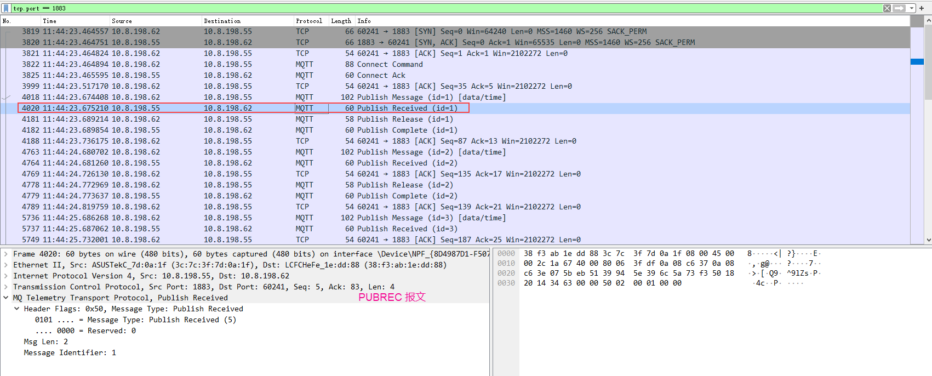Screen dimensions: 932x376
Task: Select the Reserved: 0 line
Action: point(85,331)
